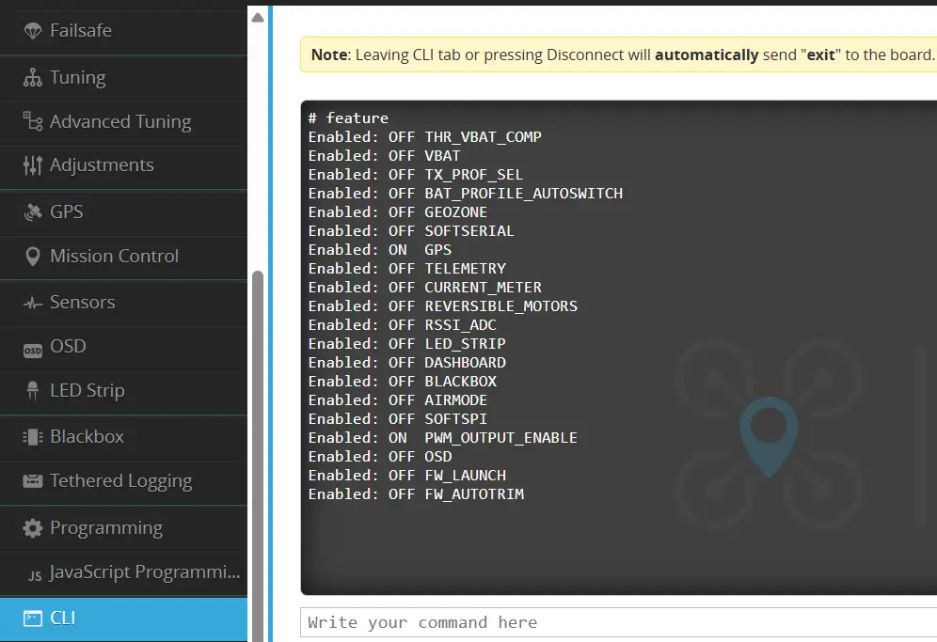Image resolution: width=937 pixels, height=642 pixels.
Task: Click the LED_STRIP output line
Action: [x=407, y=344]
